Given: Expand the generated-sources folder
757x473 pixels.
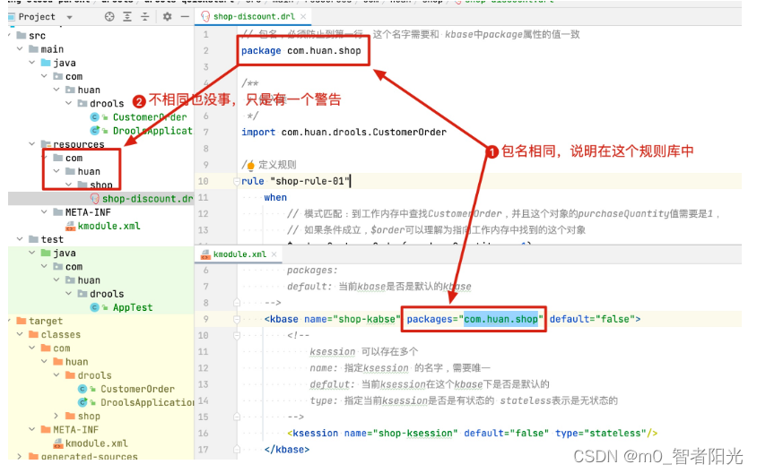Looking at the screenshot, I should pyautogui.click(x=20, y=456).
